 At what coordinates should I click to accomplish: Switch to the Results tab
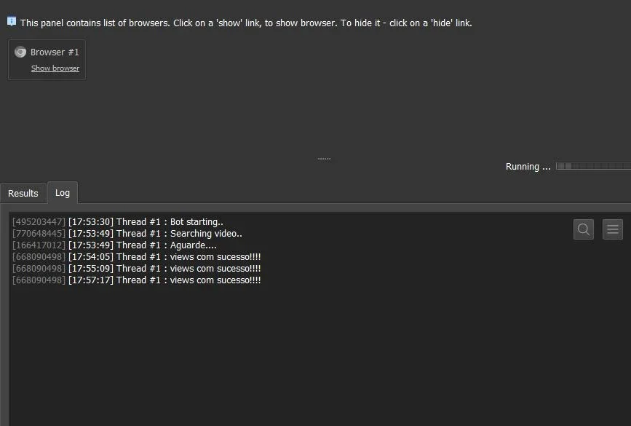pos(23,193)
